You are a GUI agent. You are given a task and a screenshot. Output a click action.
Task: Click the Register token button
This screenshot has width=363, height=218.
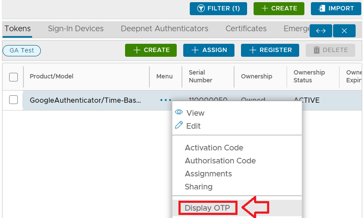[x=270, y=50]
